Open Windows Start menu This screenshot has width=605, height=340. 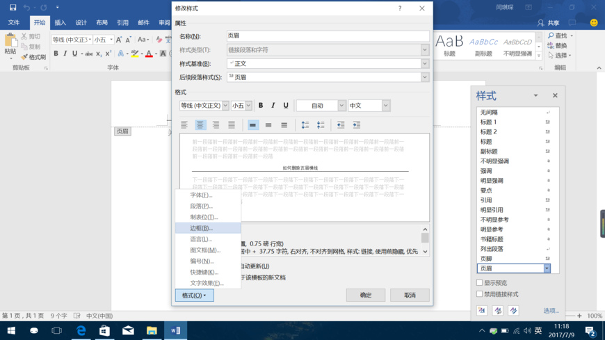pyautogui.click(x=11, y=331)
